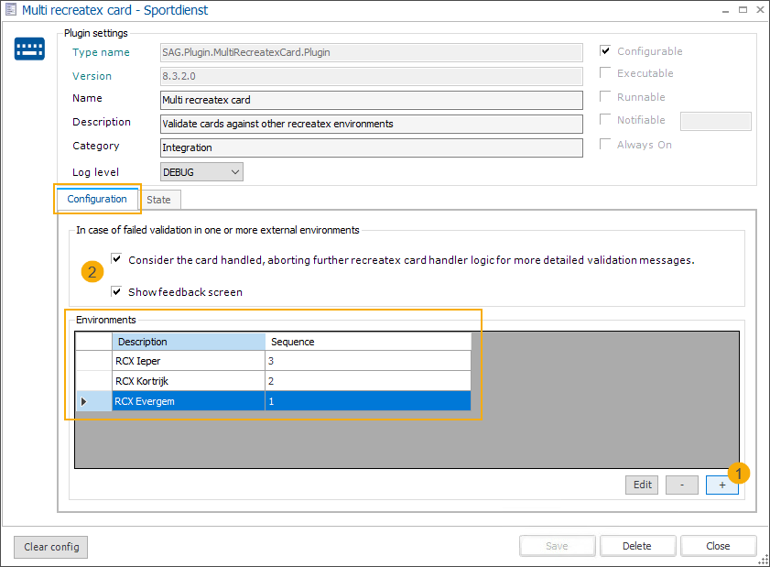Viewport: 770px width, 567px height.
Task: Click the Description input field
Action: coord(371,124)
